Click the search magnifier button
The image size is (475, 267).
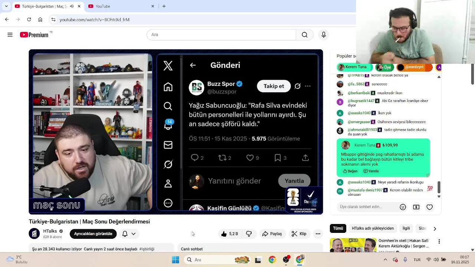[305, 34]
